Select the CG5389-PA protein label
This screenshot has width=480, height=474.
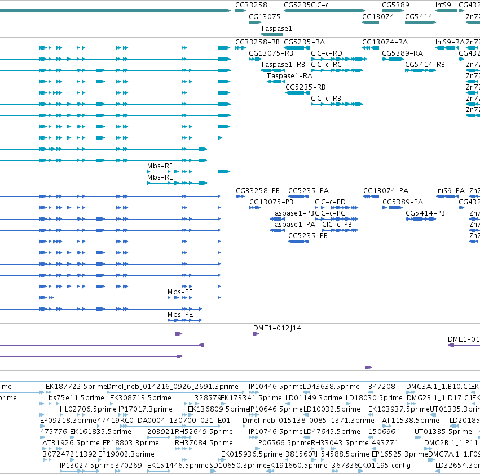click(x=403, y=202)
